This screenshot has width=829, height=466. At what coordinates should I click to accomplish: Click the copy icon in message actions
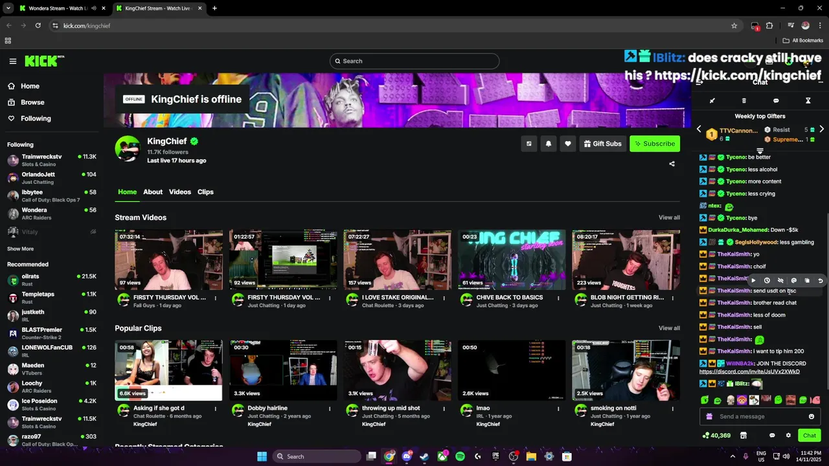(x=807, y=281)
